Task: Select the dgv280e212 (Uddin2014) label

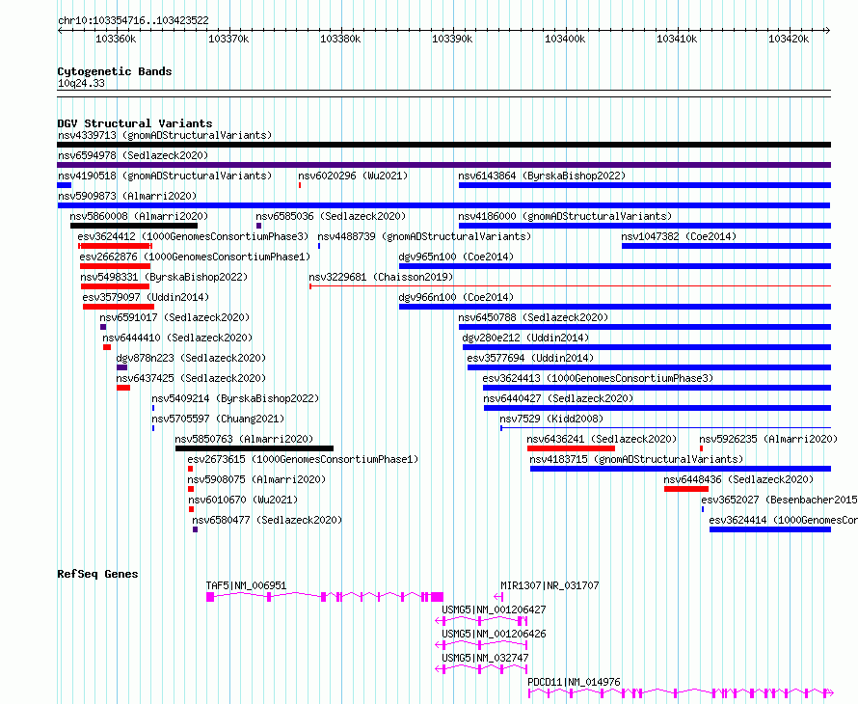Action: click(525, 338)
